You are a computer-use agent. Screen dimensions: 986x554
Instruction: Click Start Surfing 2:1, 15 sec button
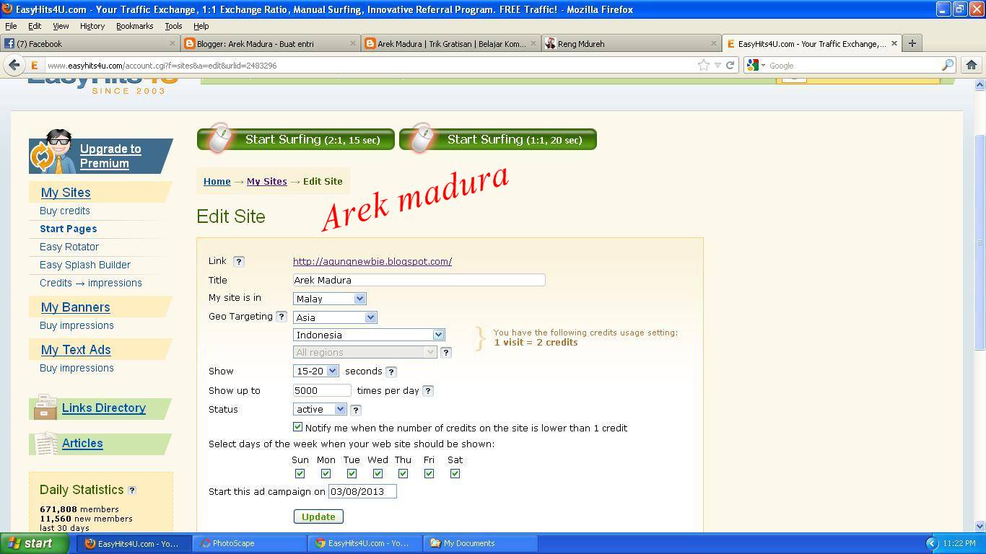coord(296,139)
